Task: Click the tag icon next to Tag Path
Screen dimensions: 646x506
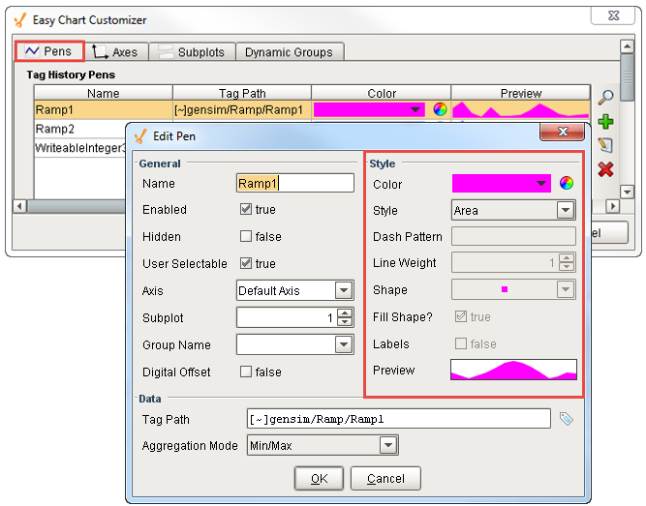Action: [567, 419]
